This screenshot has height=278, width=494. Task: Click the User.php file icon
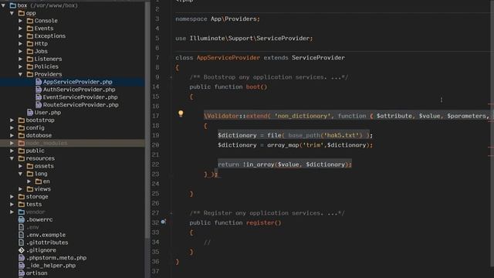pos(30,113)
